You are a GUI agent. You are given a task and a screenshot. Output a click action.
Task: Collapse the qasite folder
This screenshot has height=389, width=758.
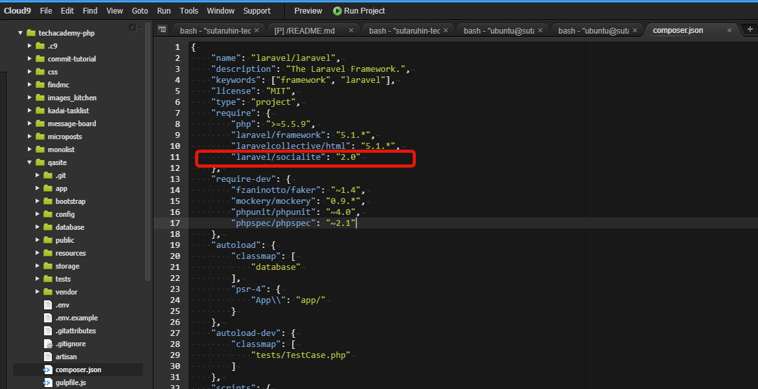[x=29, y=163]
